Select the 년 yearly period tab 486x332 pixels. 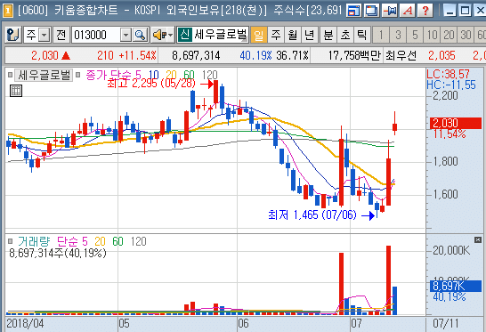click(310, 35)
